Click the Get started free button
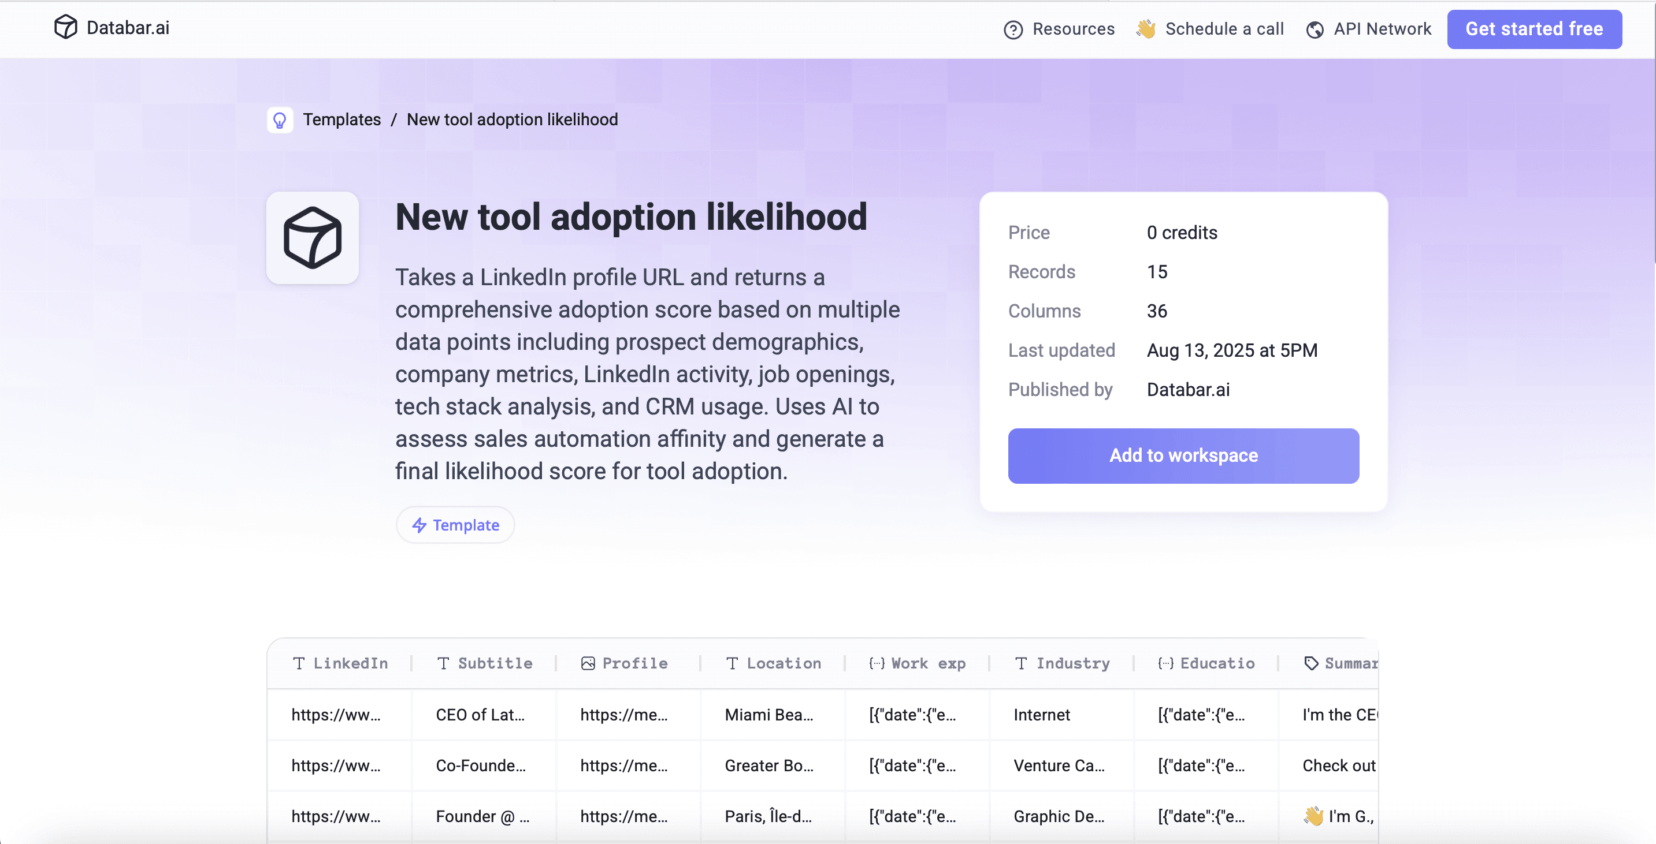This screenshot has width=1656, height=844. click(x=1535, y=29)
